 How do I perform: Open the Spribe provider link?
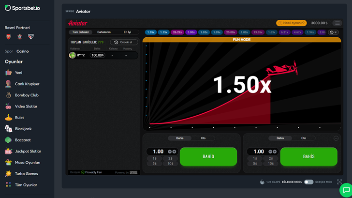point(133,172)
